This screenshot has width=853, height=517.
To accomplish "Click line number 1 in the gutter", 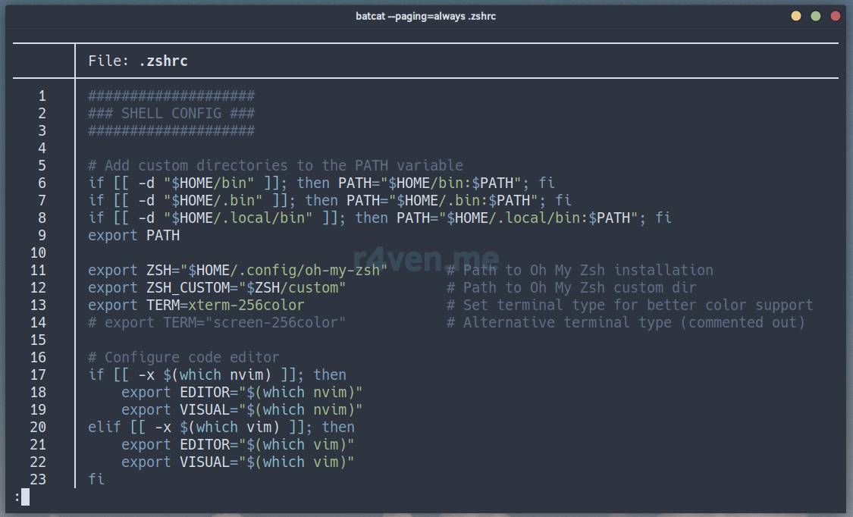I will click(42, 96).
